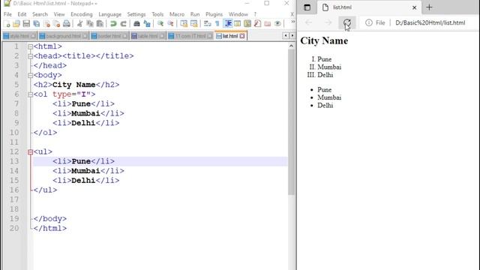The height and width of the screenshot is (270, 480).
Task: Click the browser address bar showing list.html path
Action: [x=430, y=22]
